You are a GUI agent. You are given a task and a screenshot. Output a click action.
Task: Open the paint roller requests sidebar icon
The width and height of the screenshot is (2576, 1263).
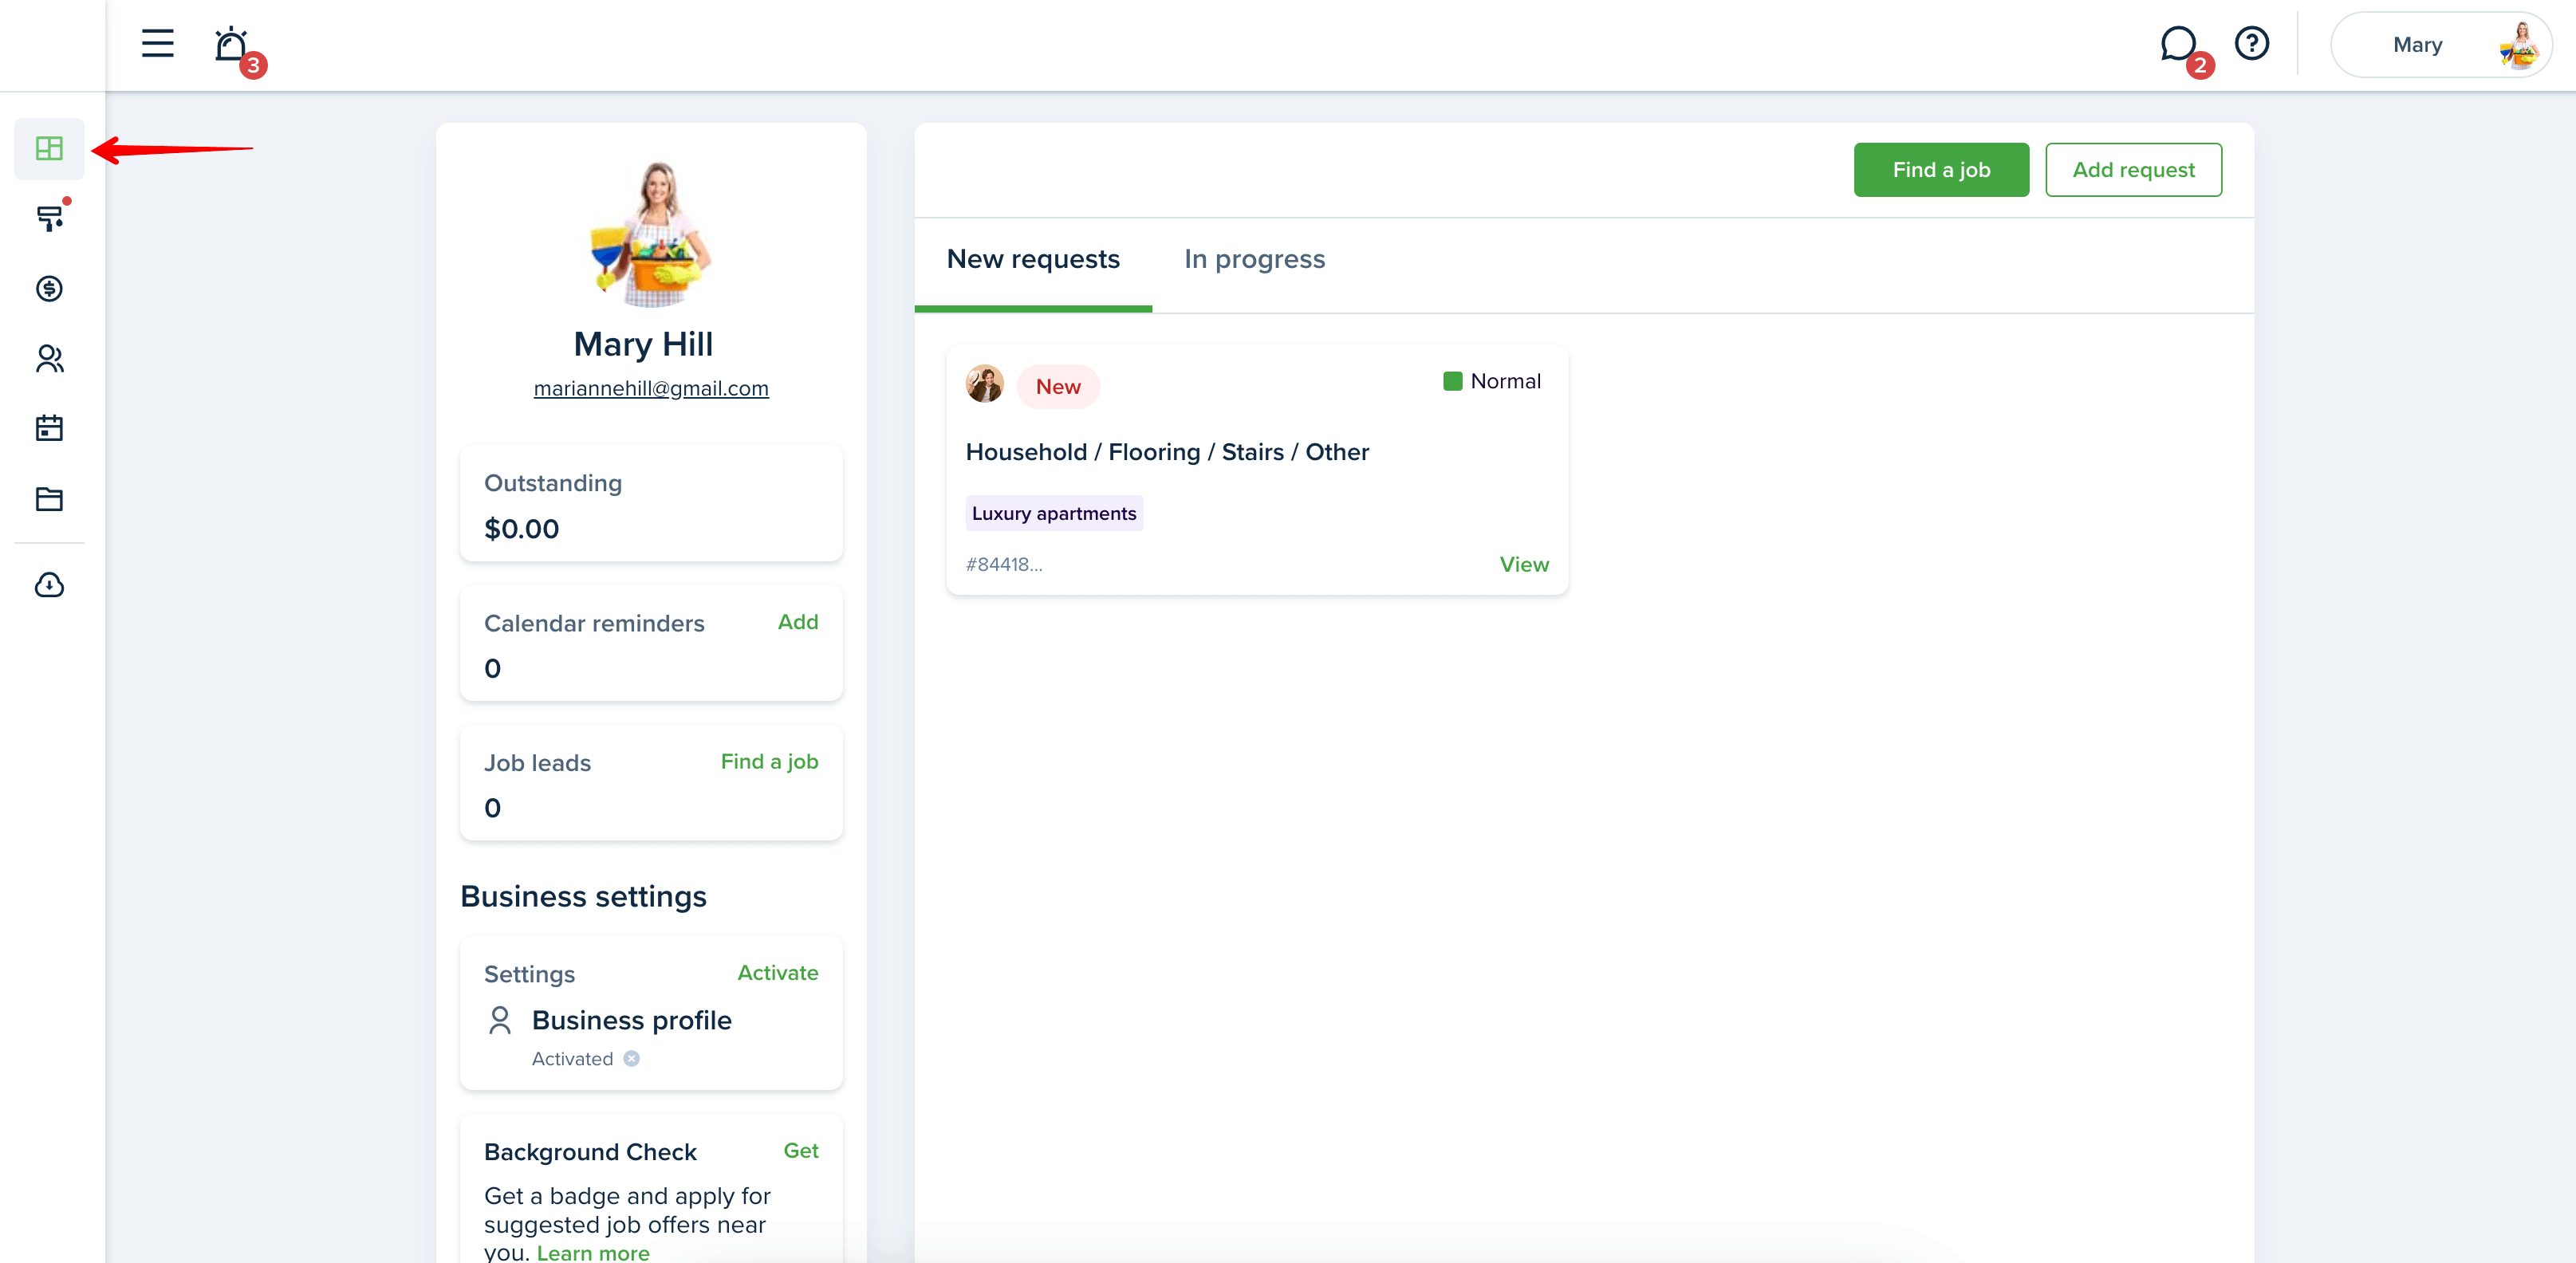point(49,218)
